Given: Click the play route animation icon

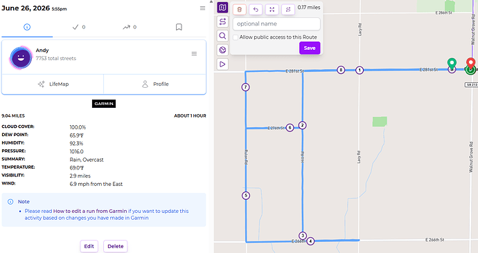Looking at the screenshot, I should pos(222,64).
